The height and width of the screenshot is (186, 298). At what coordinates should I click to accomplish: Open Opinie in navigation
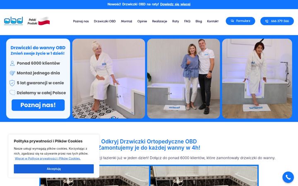(x=142, y=21)
